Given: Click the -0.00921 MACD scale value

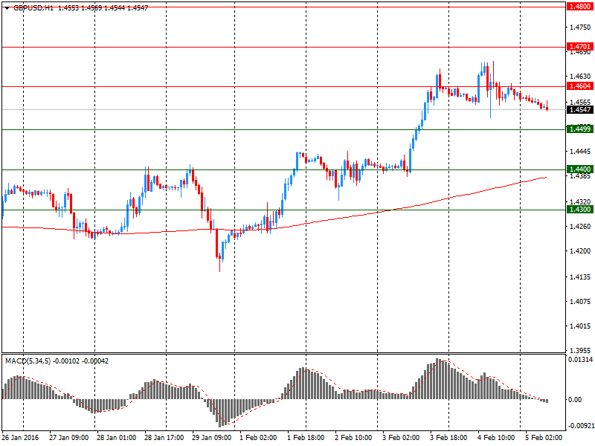Looking at the screenshot, I should pos(581,426).
